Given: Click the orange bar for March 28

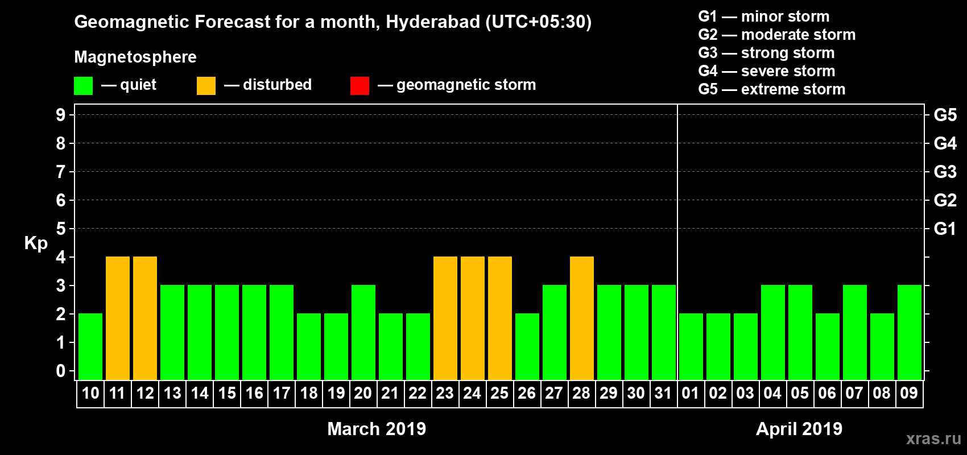Looking at the screenshot, I should pyautogui.click(x=582, y=318).
